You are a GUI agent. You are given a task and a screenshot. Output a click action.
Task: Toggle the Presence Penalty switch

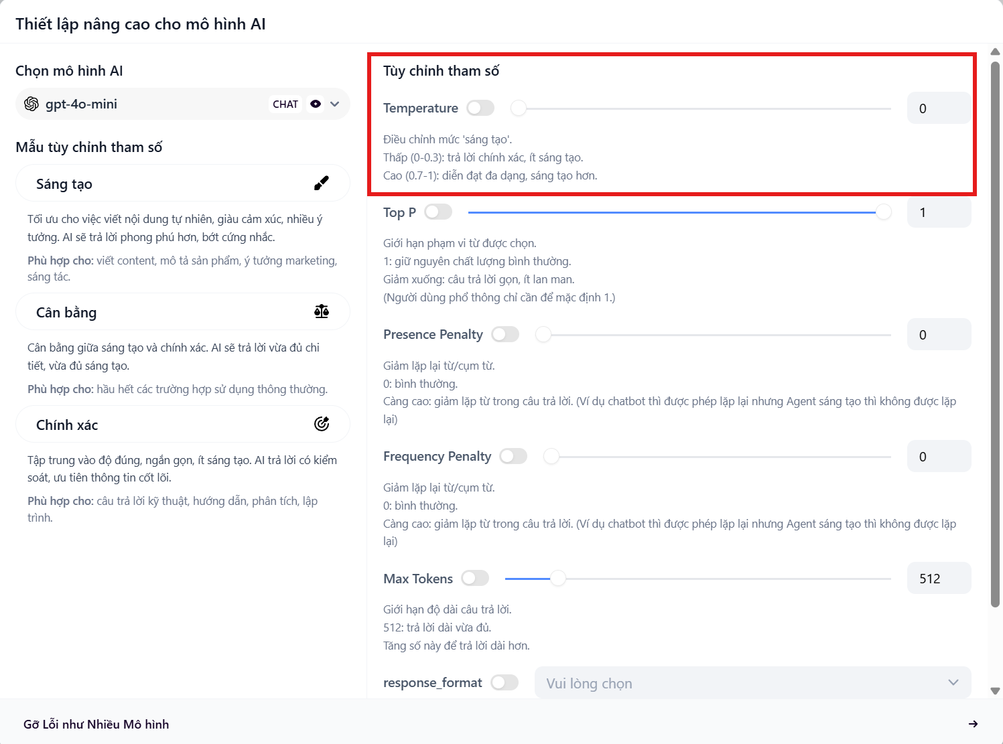tap(505, 334)
